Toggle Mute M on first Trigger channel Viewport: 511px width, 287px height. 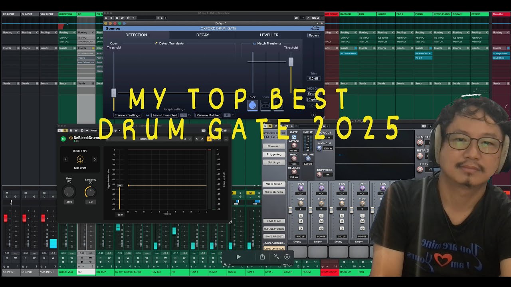(x=301, y=222)
